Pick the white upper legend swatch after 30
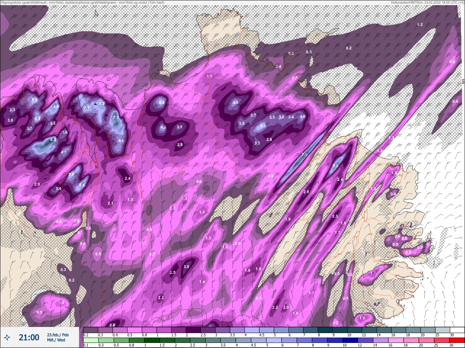The image size is (465, 348). [x=457, y=330]
